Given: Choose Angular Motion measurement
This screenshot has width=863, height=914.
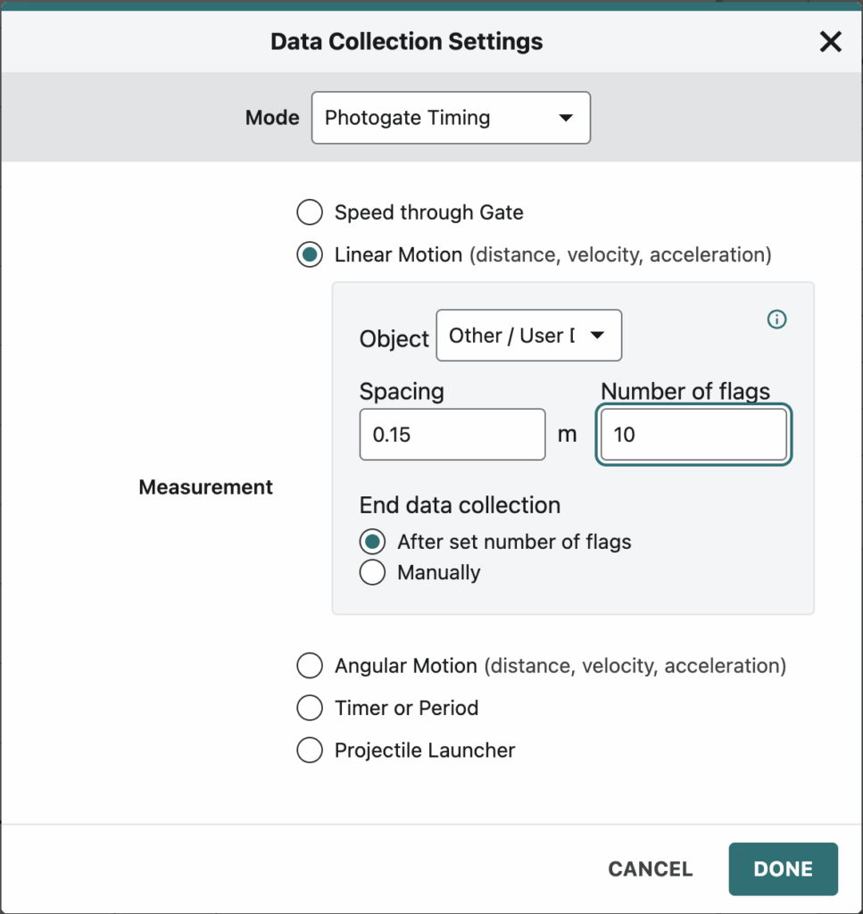Looking at the screenshot, I should pyautogui.click(x=309, y=665).
